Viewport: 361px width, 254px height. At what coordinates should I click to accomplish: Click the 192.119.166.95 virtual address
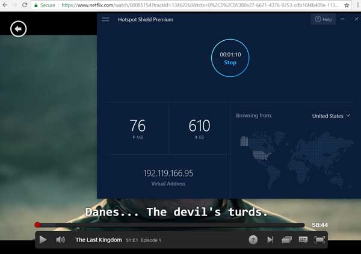pos(168,173)
